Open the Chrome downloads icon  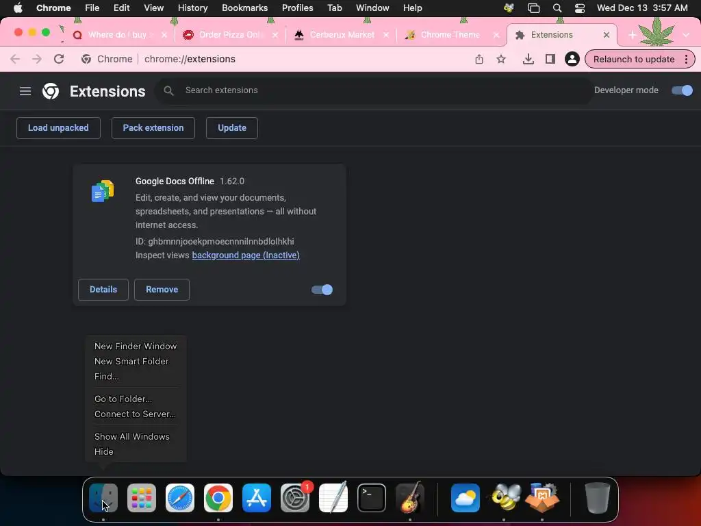point(528,59)
